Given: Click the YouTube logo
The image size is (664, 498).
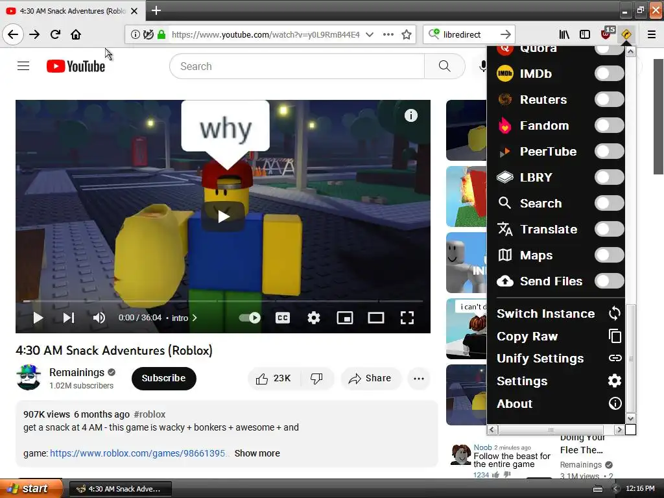Looking at the screenshot, I should click(x=76, y=66).
